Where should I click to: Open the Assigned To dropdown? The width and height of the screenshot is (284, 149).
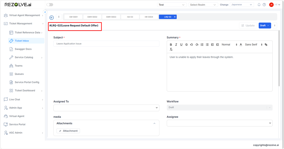(106, 108)
